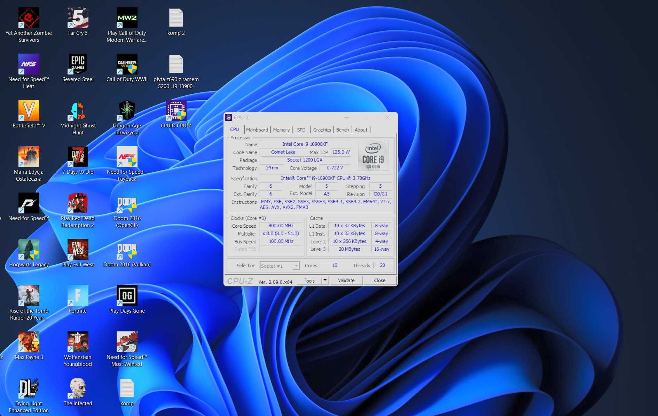The height and width of the screenshot is (416, 658).
Task: Click the Intel Core i9 logo
Action: 373,156
